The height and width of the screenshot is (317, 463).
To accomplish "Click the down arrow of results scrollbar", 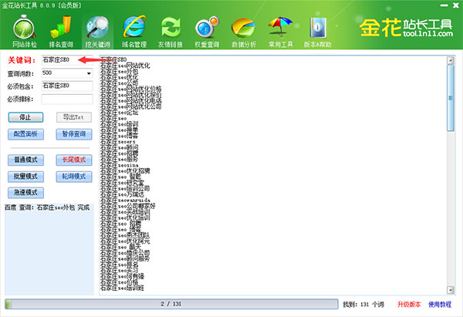I will tap(451, 290).
